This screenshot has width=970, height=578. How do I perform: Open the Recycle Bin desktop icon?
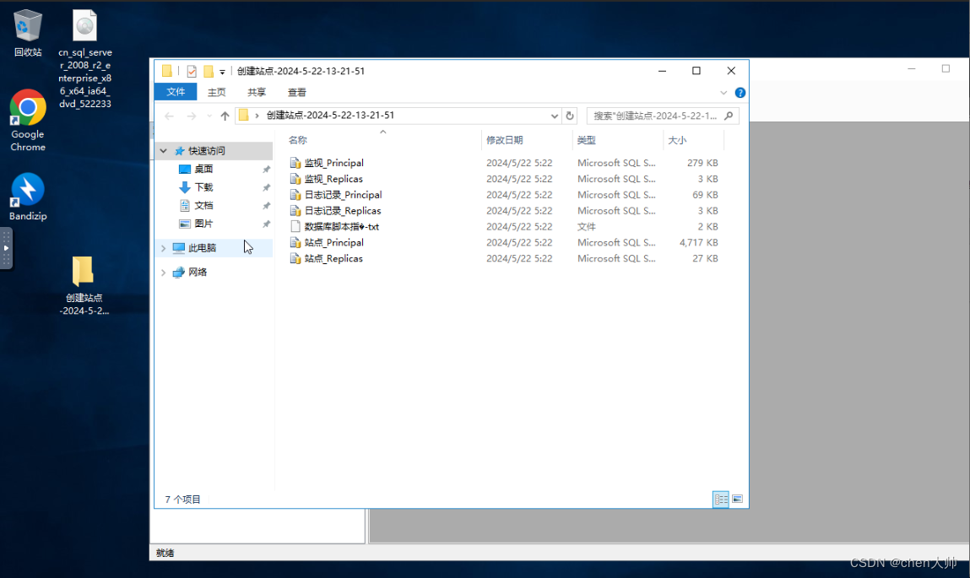[28, 34]
